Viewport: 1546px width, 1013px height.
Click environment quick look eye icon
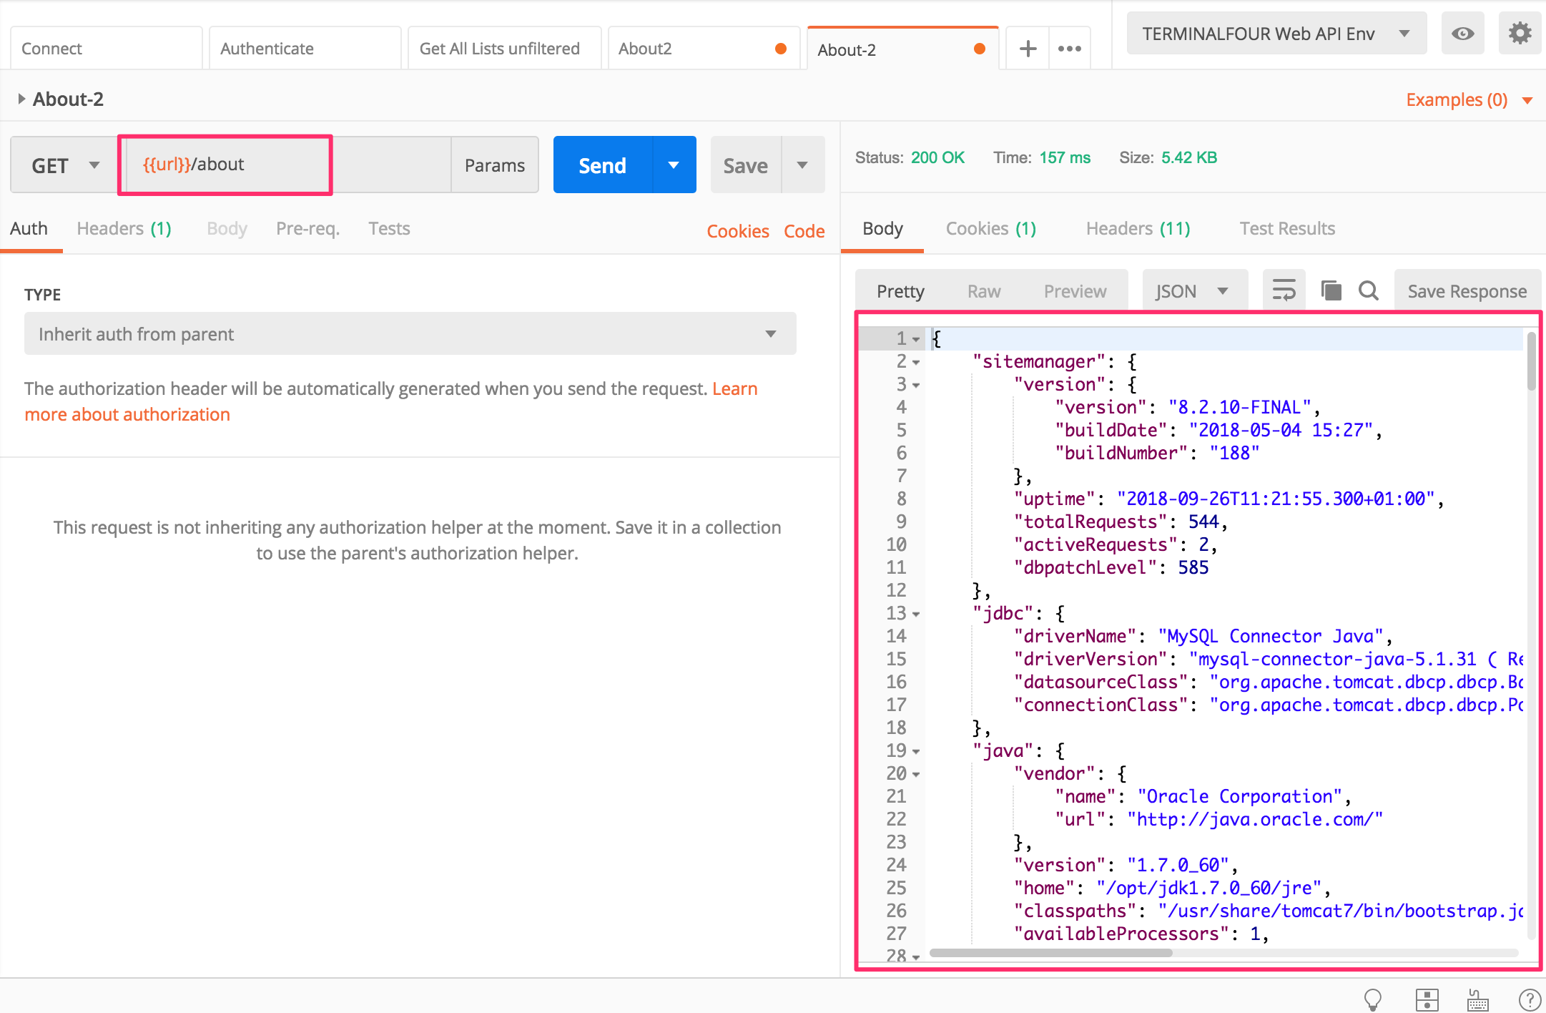point(1462,34)
